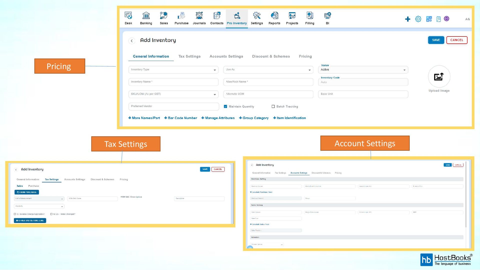
Task: Click the blue SAVE button
Action: click(436, 40)
